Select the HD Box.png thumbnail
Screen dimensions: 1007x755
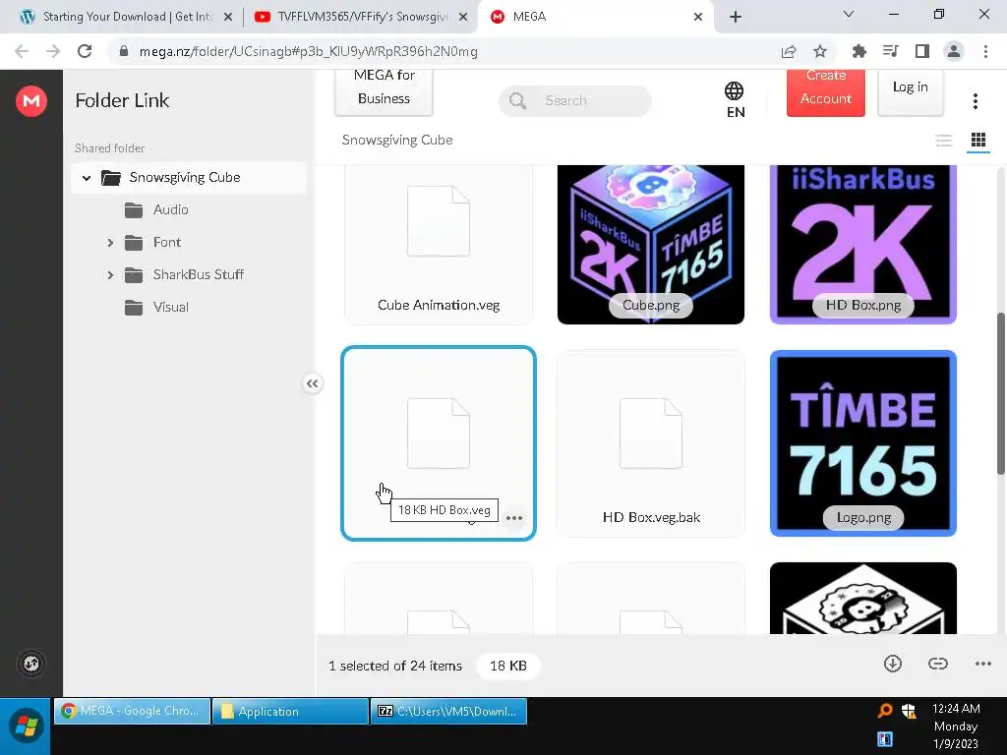pos(863,245)
